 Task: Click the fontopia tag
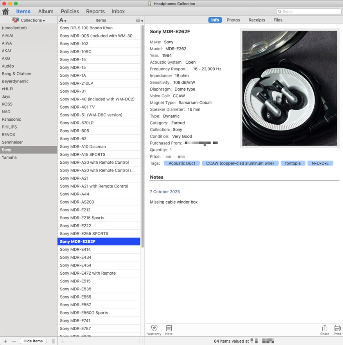(x=293, y=163)
